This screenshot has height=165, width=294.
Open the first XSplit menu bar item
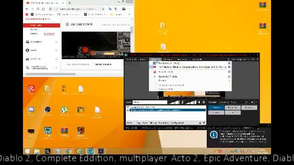click(x=132, y=59)
